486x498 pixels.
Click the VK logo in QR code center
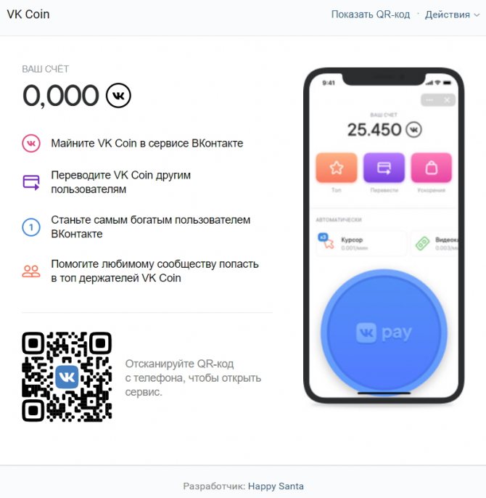point(67,377)
